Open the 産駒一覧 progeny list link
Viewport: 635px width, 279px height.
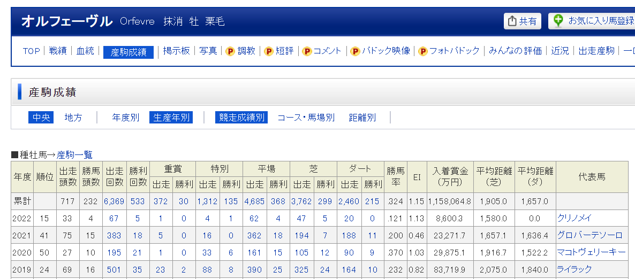(74, 155)
